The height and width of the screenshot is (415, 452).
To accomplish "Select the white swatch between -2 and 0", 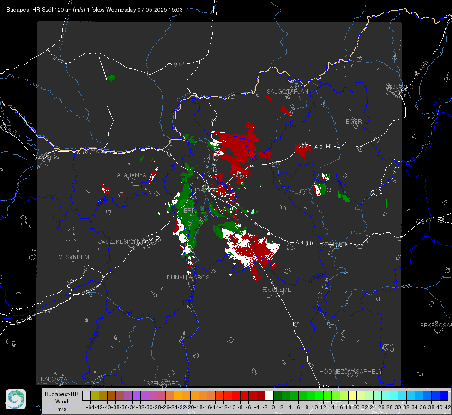I will click(269, 396).
